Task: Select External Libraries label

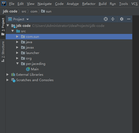Action: [30, 75]
